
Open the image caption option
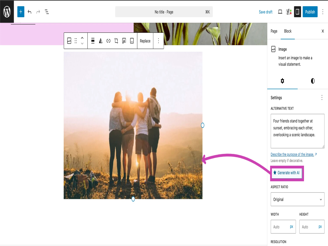[x=132, y=40]
